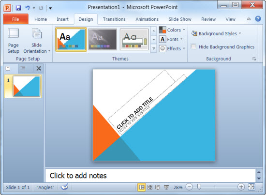The image size is (266, 195).
Task: Click the 28% zoom level button
Action: [178, 187]
